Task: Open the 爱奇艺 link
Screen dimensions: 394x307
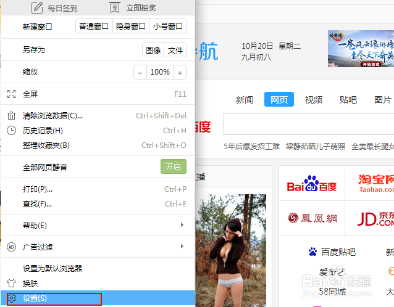Action: click(x=332, y=272)
